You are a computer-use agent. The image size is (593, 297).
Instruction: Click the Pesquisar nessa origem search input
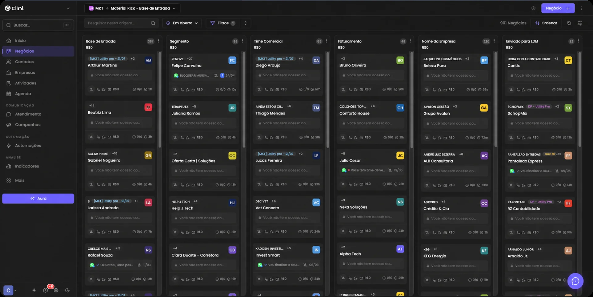tap(121, 23)
